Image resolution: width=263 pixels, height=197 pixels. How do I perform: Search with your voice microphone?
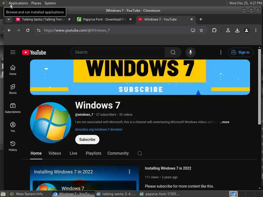pos(190,52)
